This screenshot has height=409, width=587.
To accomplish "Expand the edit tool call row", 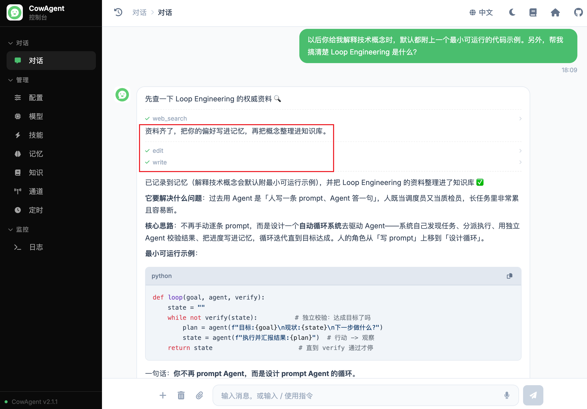I will coord(333,151).
